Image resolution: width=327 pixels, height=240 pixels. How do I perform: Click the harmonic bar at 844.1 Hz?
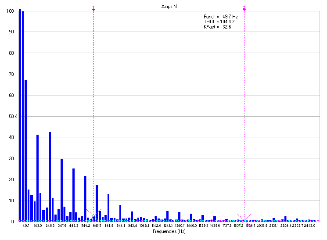coord(120,213)
